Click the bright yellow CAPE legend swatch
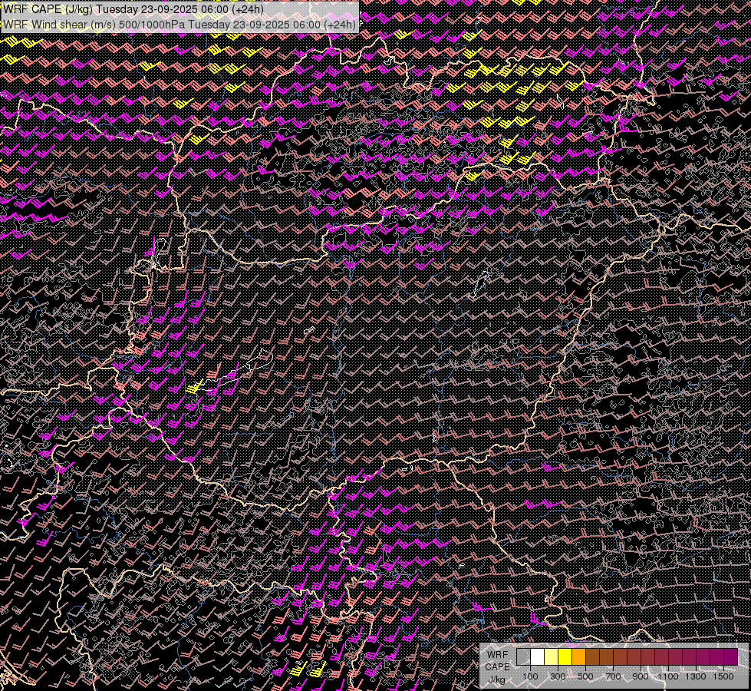This screenshot has height=691, width=751. 565,657
